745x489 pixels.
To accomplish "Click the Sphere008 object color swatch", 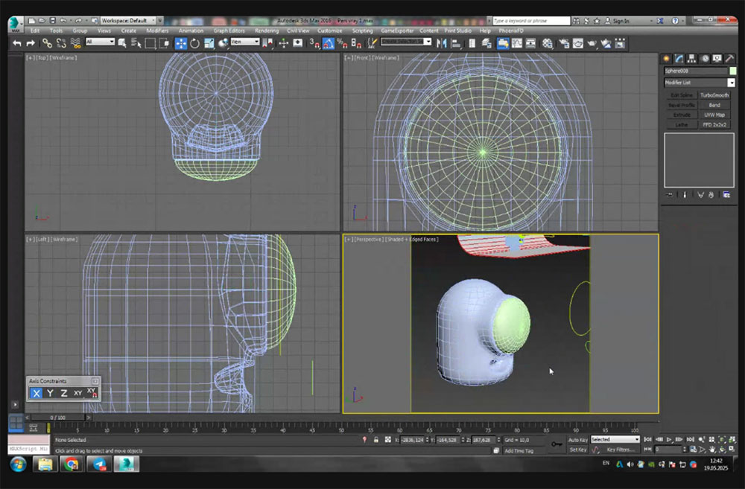I will 732,71.
